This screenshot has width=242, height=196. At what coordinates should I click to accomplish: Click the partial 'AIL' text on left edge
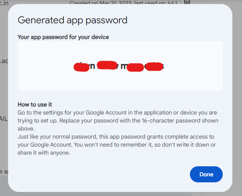(4, 119)
